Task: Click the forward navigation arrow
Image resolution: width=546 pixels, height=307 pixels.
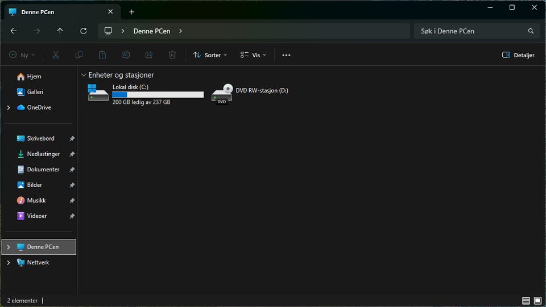Action: (36, 31)
